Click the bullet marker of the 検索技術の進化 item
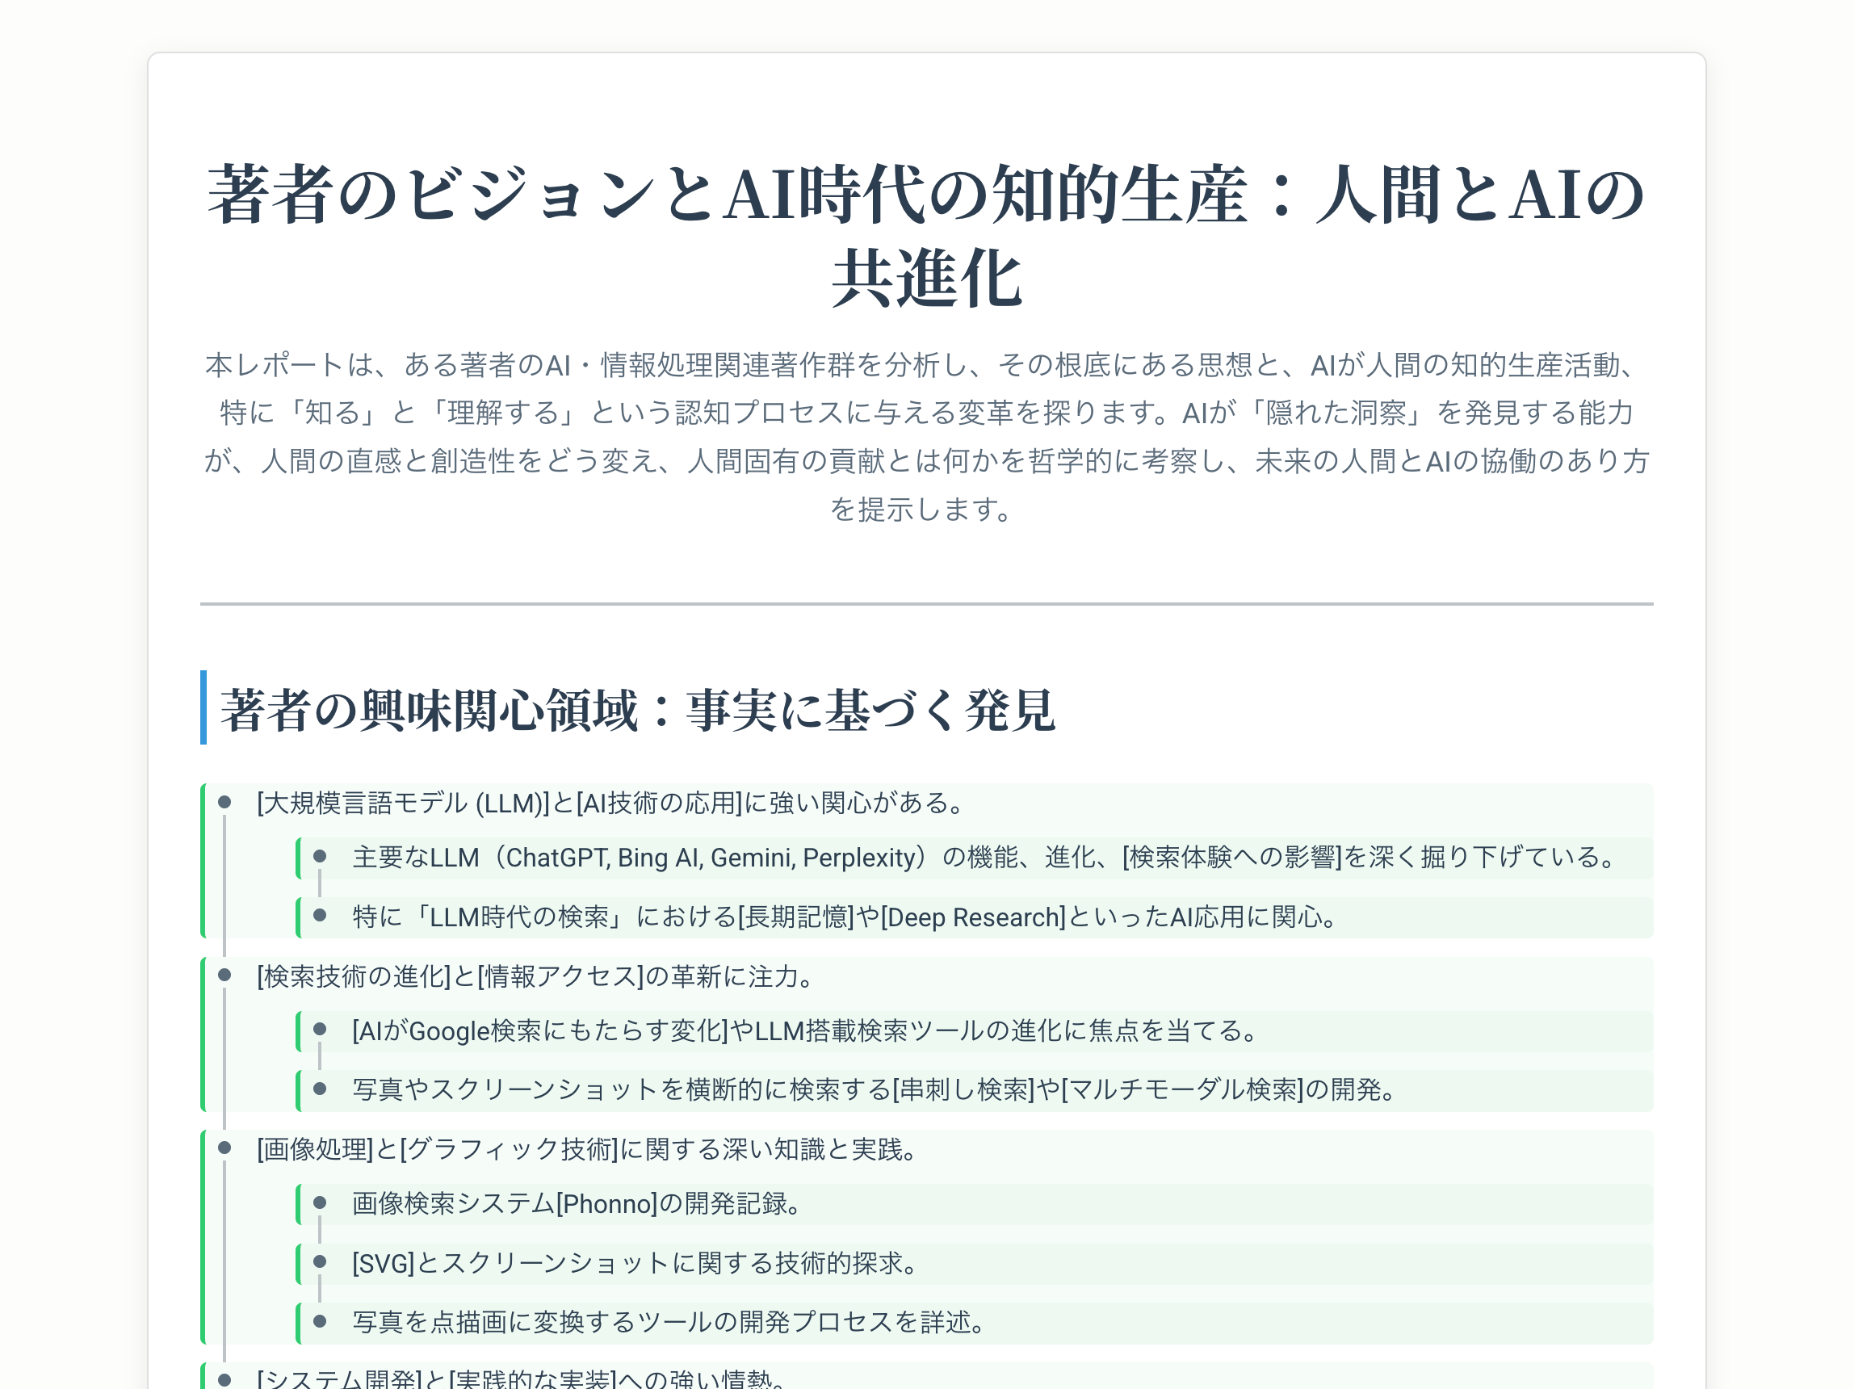 [224, 976]
